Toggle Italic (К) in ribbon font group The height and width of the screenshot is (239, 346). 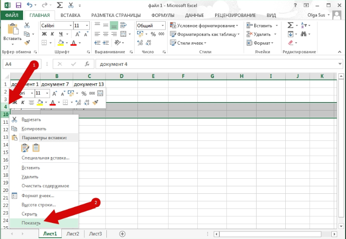point(52,34)
